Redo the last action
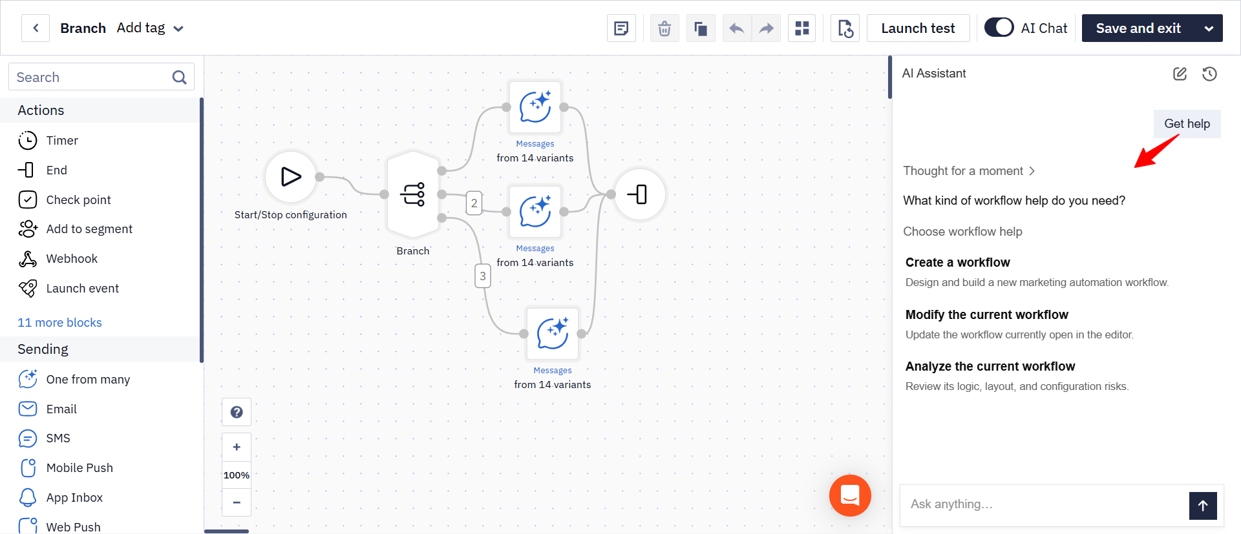Screen dimensions: 1241x534 [766, 28]
